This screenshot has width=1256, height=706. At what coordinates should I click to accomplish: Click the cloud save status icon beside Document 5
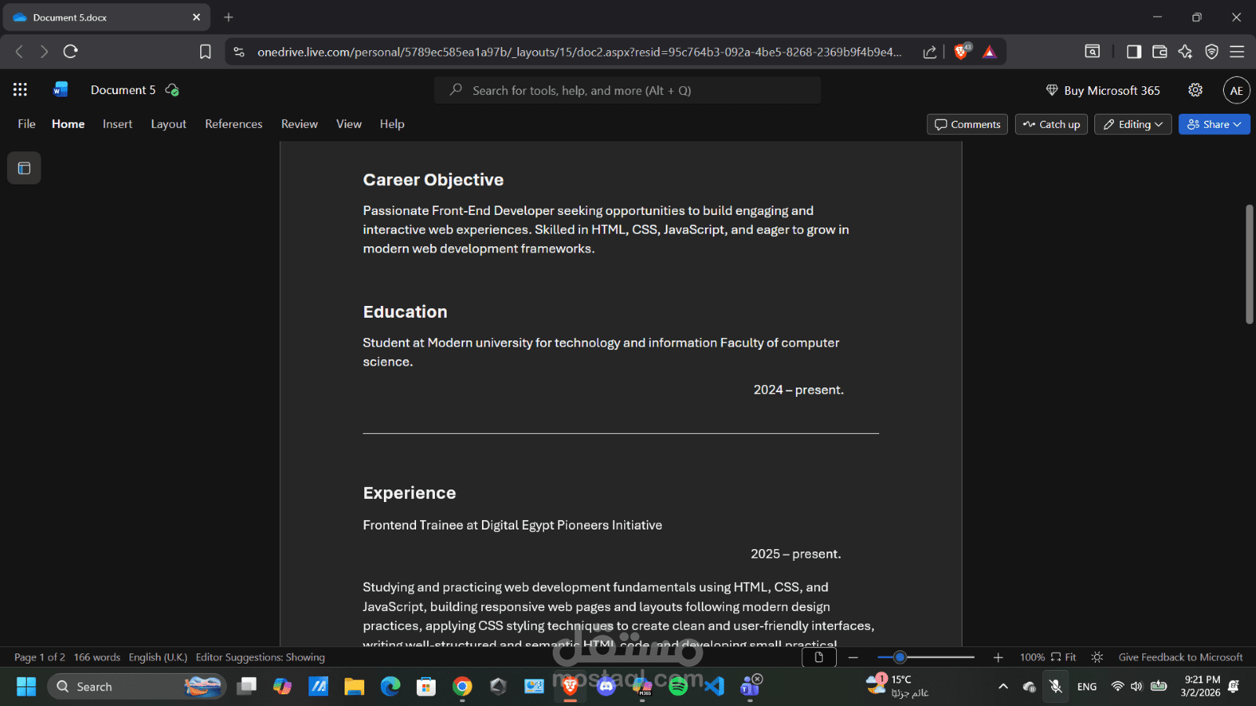[x=172, y=90]
